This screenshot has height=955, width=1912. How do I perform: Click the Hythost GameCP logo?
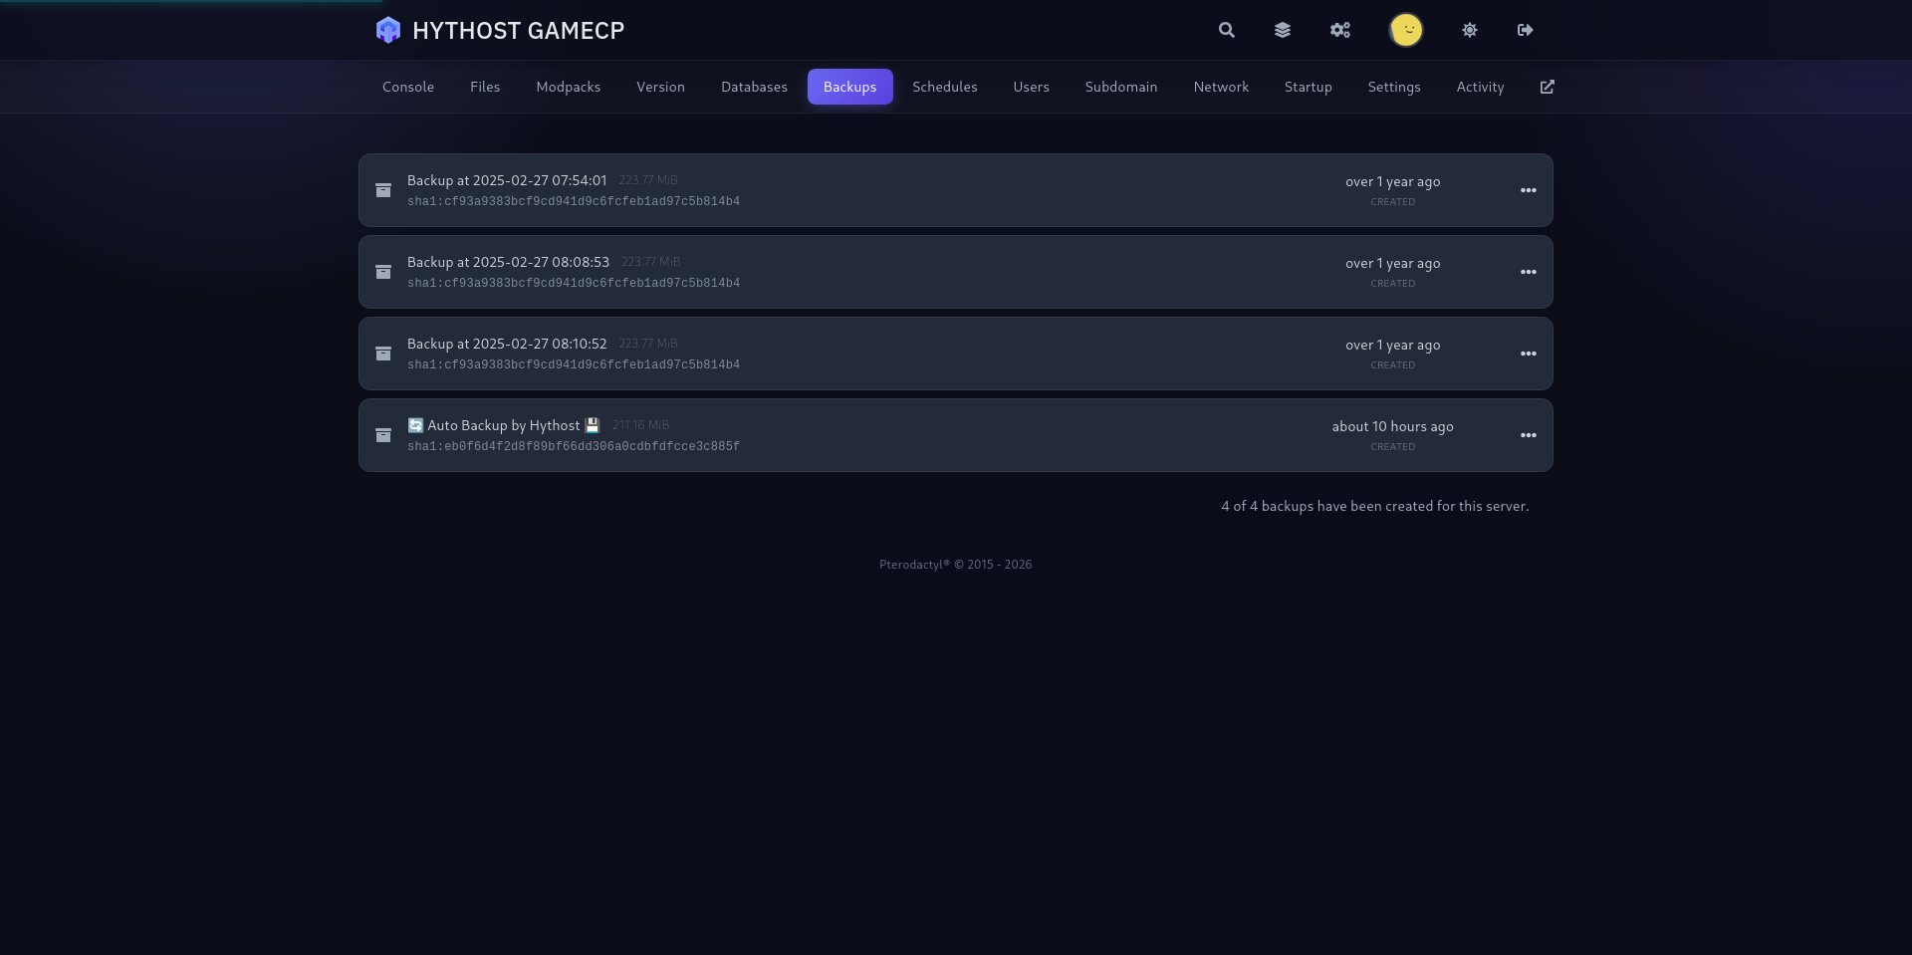(500, 30)
